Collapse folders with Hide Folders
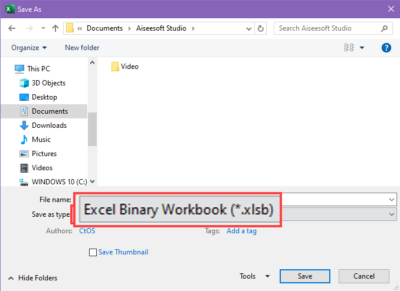The width and height of the screenshot is (400, 291). (32, 278)
